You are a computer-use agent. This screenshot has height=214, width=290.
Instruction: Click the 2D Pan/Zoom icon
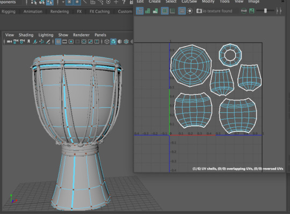click(x=41, y=41)
